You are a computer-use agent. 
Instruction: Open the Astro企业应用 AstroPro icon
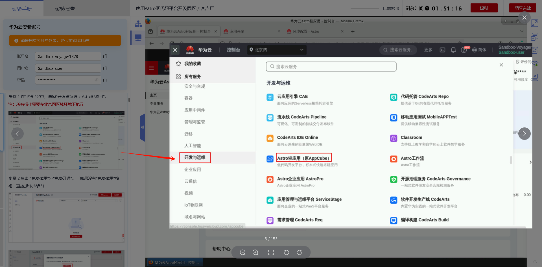(270, 179)
